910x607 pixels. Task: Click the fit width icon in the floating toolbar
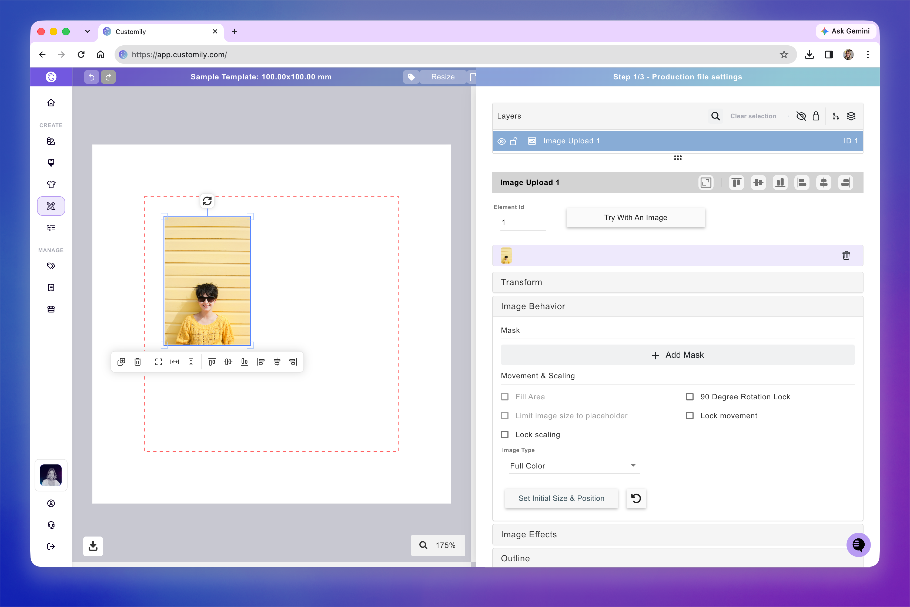175,362
